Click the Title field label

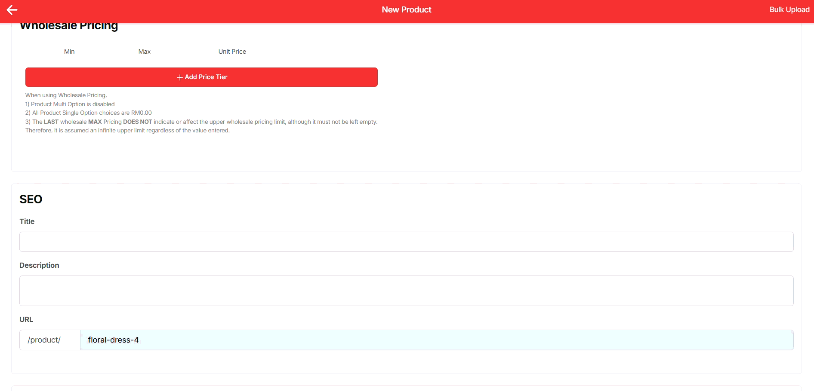click(x=27, y=221)
